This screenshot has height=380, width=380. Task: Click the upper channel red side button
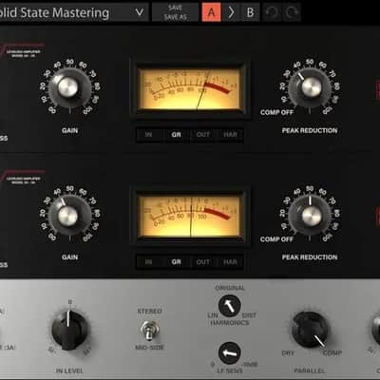click(x=377, y=90)
